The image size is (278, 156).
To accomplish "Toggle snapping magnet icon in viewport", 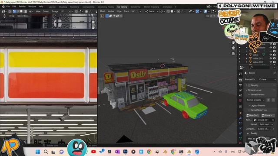I will tap(168, 11).
